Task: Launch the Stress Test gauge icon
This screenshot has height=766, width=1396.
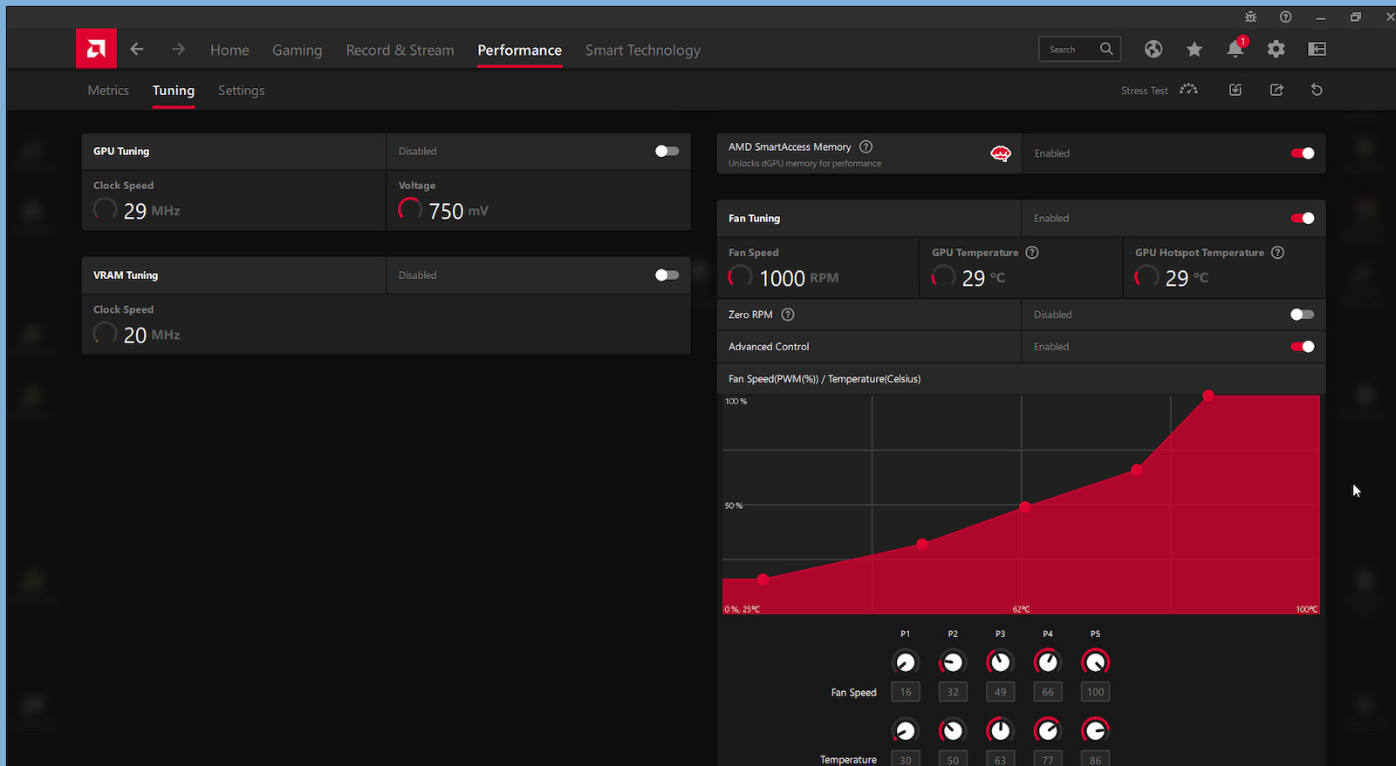Action: pos(1188,90)
